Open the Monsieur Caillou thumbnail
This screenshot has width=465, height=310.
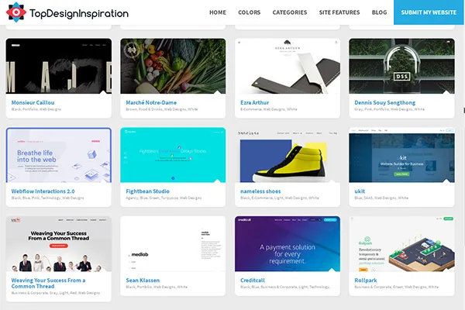pos(59,66)
